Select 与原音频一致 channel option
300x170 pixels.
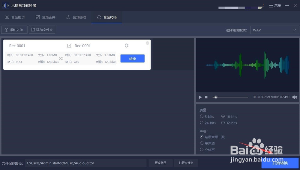coord(212,137)
